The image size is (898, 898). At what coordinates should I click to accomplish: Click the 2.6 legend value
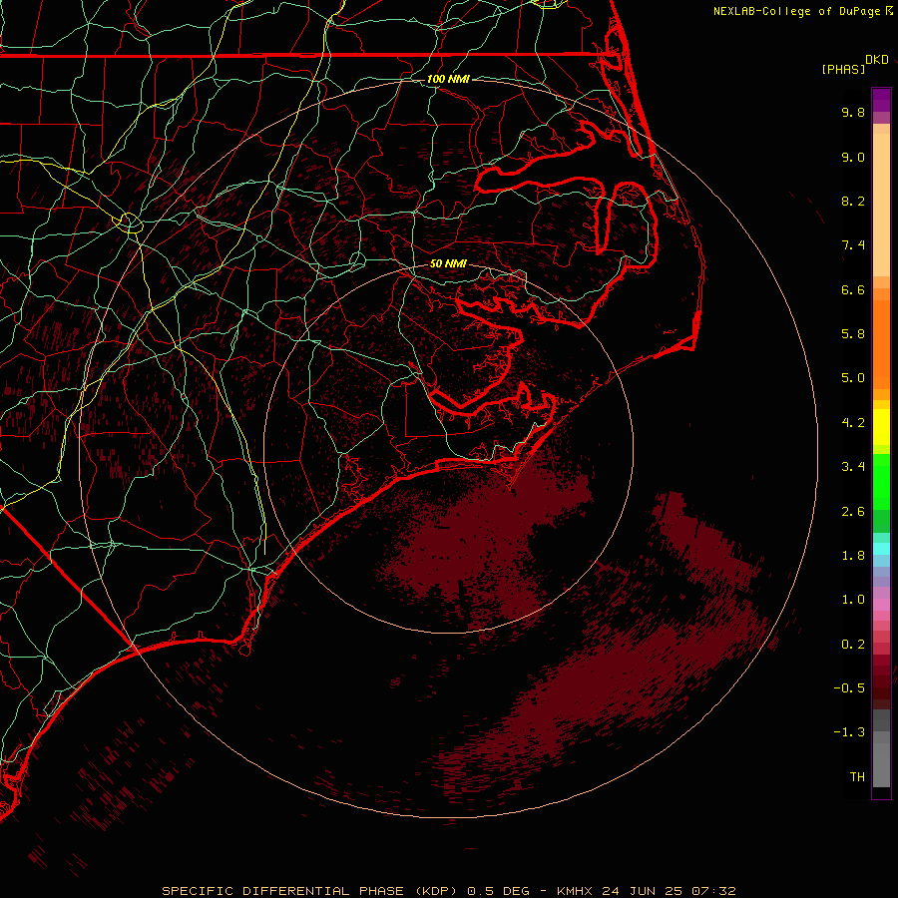pyautogui.click(x=853, y=512)
